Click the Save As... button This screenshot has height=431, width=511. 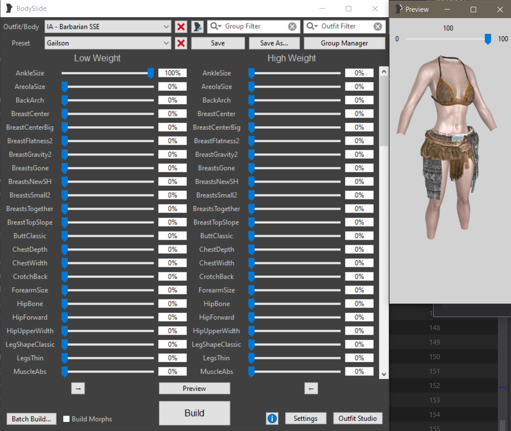tap(274, 43)
